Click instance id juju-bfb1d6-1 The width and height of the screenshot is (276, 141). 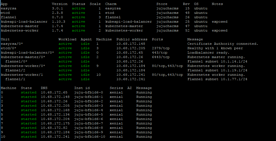89,97
